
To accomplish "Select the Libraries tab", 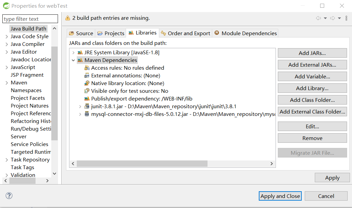I will pos(142,33).
